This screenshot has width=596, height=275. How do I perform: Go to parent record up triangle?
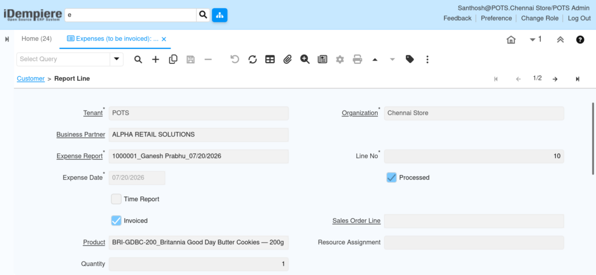(375, 59)
